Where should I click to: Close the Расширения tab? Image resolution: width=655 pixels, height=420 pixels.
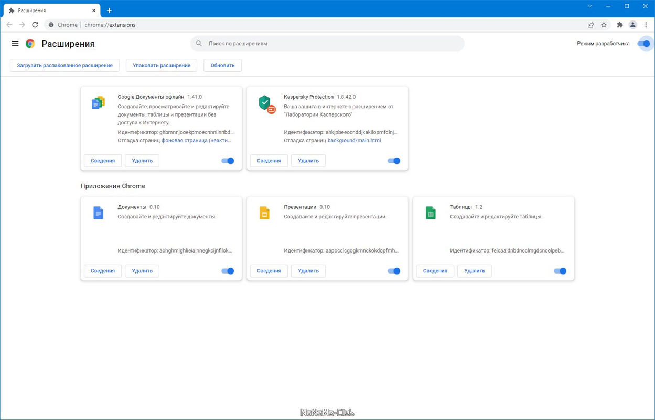click(94, 10)
